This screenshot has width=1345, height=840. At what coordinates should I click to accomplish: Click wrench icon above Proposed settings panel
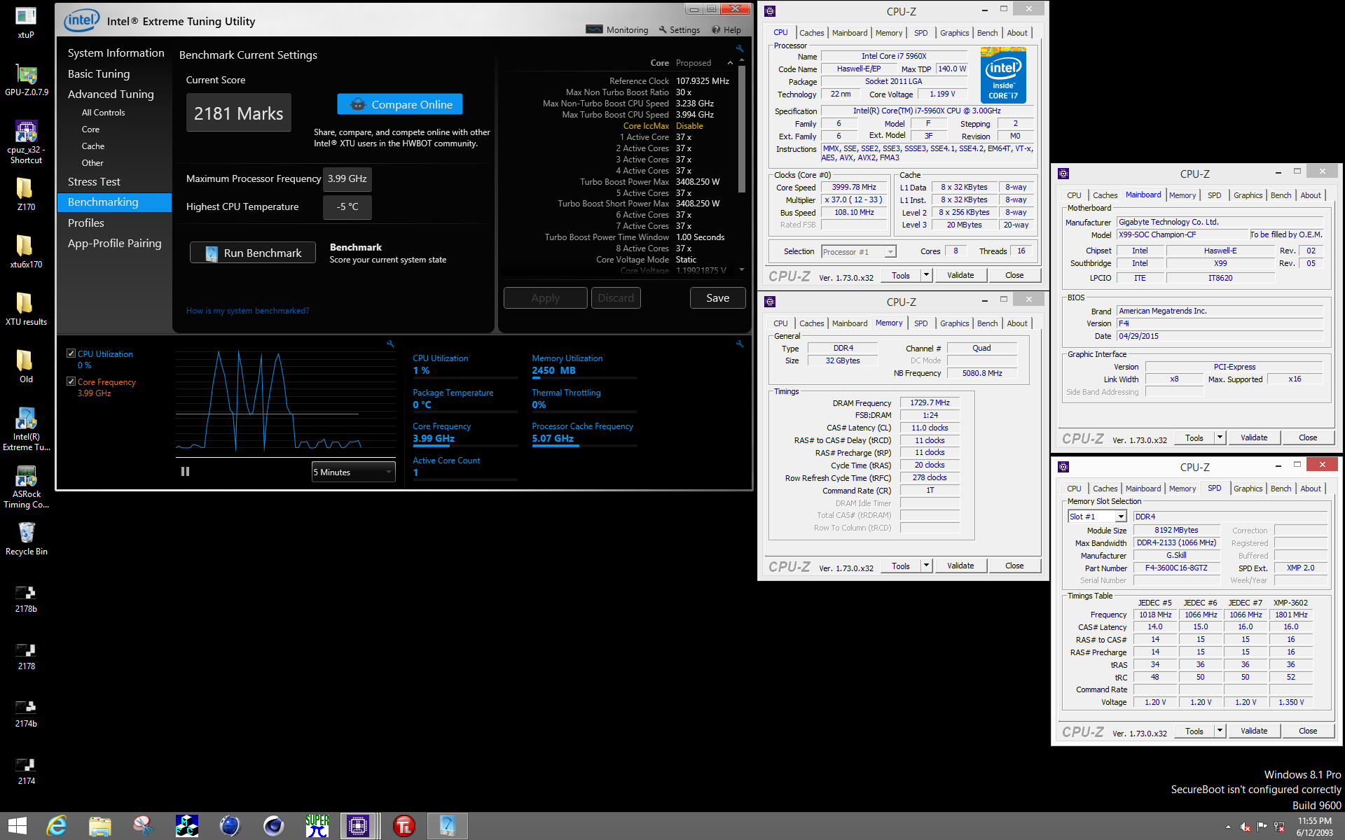coord(740,48)
